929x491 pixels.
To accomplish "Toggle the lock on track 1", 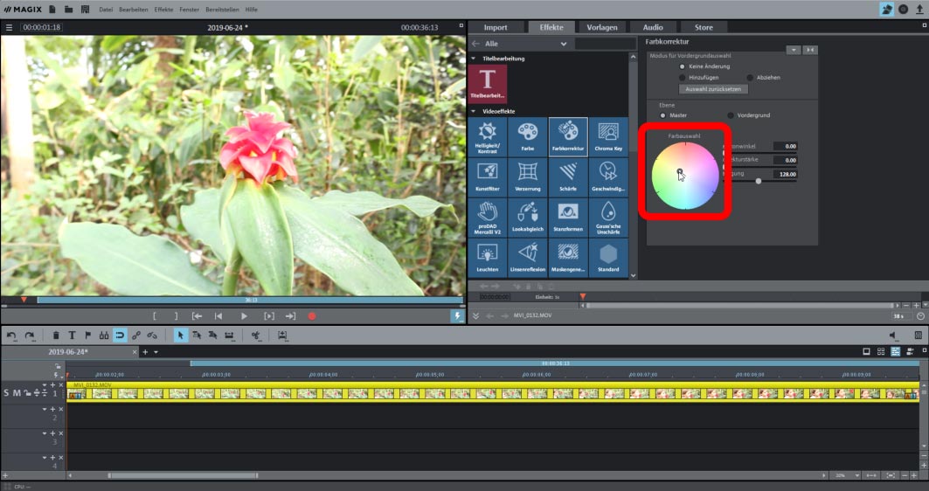I will [27, 392].
